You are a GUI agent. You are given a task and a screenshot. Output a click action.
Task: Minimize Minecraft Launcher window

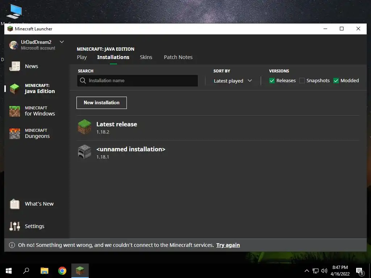click(325, 29)
